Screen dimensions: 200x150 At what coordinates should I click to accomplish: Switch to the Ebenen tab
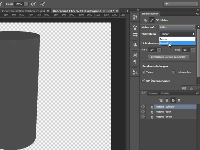coord(153,93)
